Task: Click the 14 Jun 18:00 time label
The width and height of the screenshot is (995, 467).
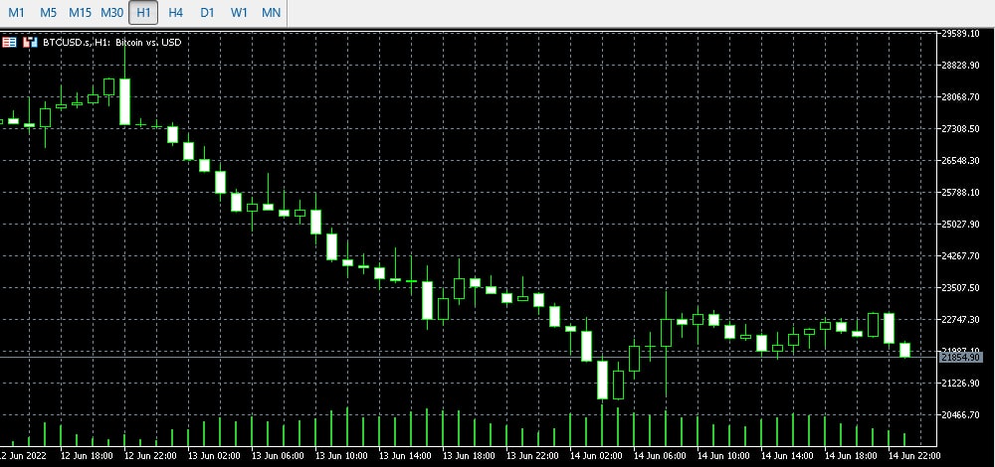Action: click(x=851, y=456)
